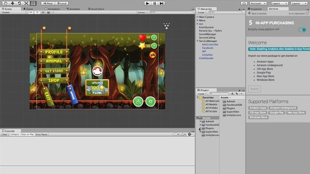Image resolution: width=310 pixels, height=174 pixels.
Task: Select the Scale tool
Action: (26, 3)
